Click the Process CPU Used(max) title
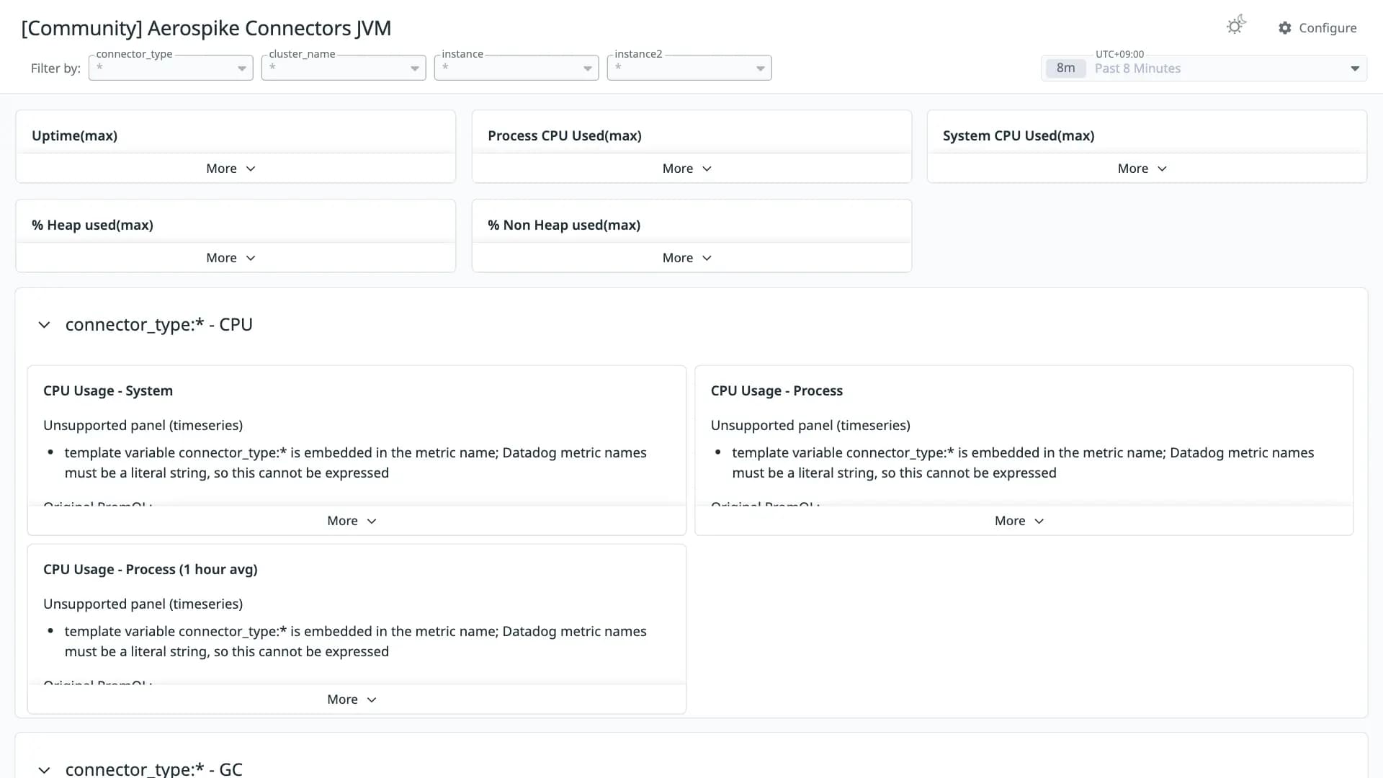1383x778 pixels. [564, 135]
